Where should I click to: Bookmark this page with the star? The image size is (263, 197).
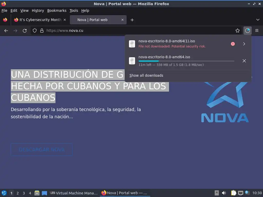pyautogui.click(x=238, y=31)
